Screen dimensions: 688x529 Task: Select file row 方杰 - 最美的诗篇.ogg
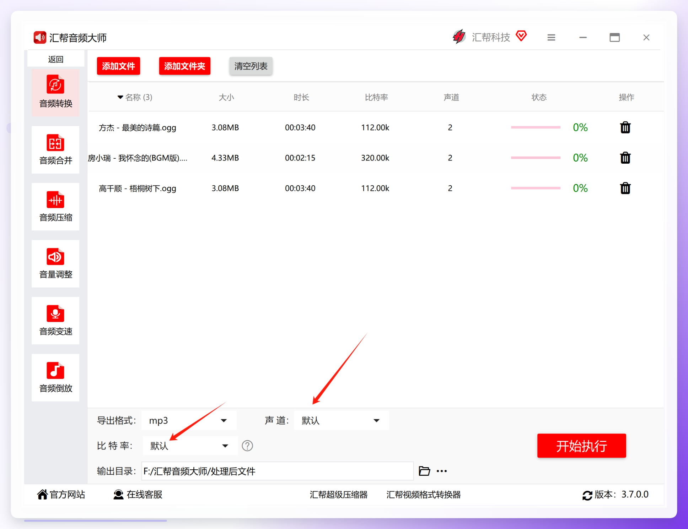pos(376,127)
